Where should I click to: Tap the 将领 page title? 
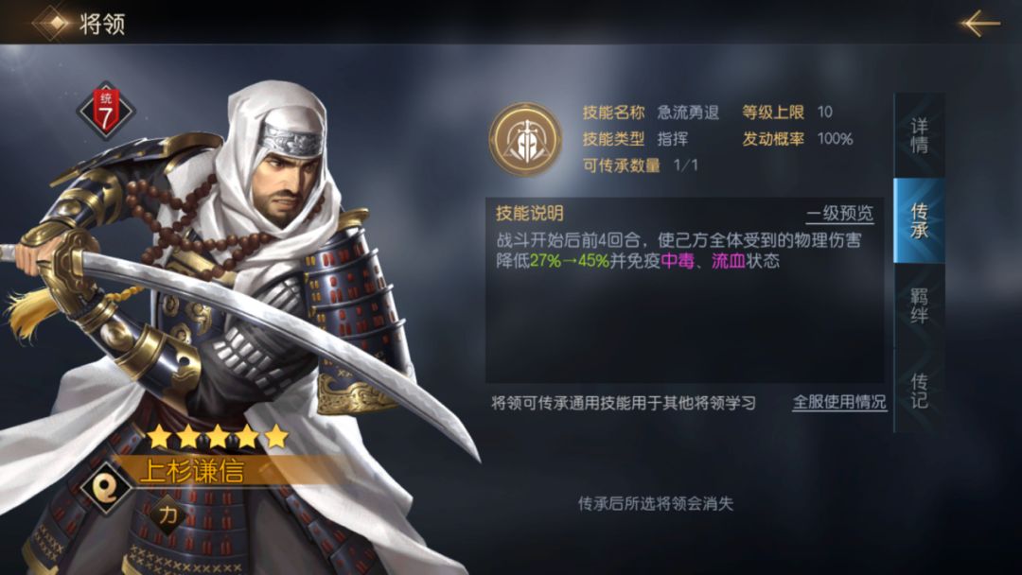coord(101,24)
